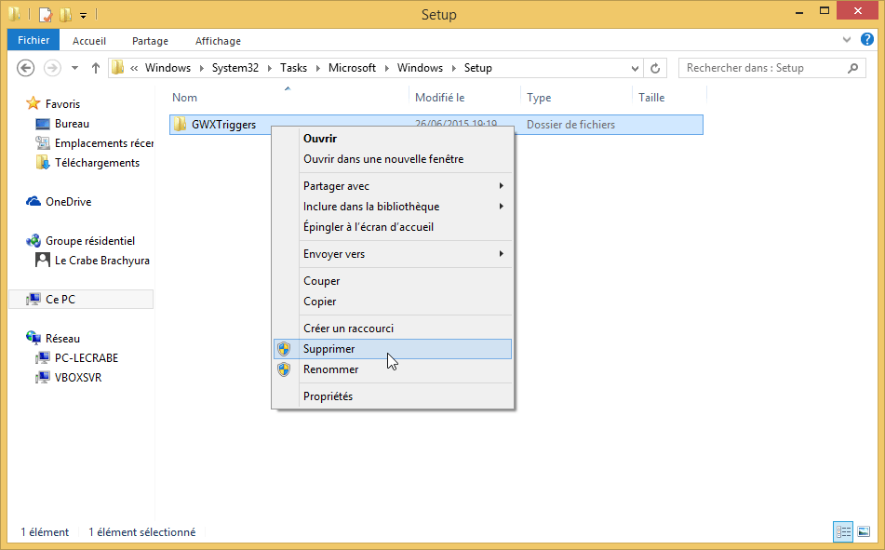This screenshot has width=885, height=550.
Task: Click Supprimer to delete GWXTriggers
Action: 393,348
